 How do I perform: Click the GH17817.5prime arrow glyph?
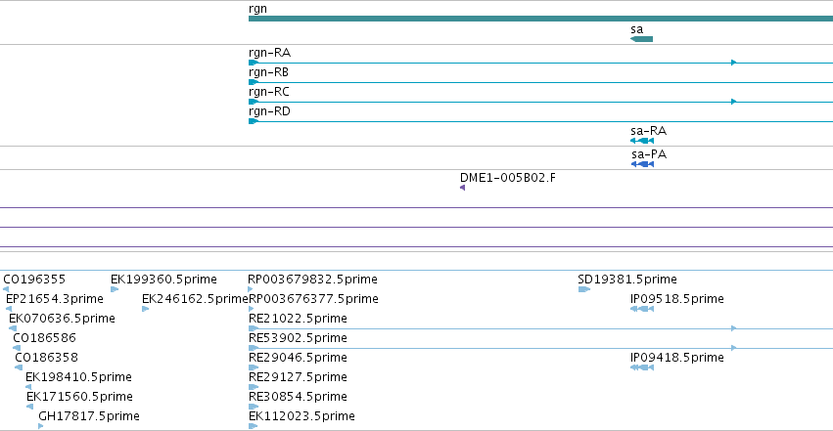tap(41, 427)
